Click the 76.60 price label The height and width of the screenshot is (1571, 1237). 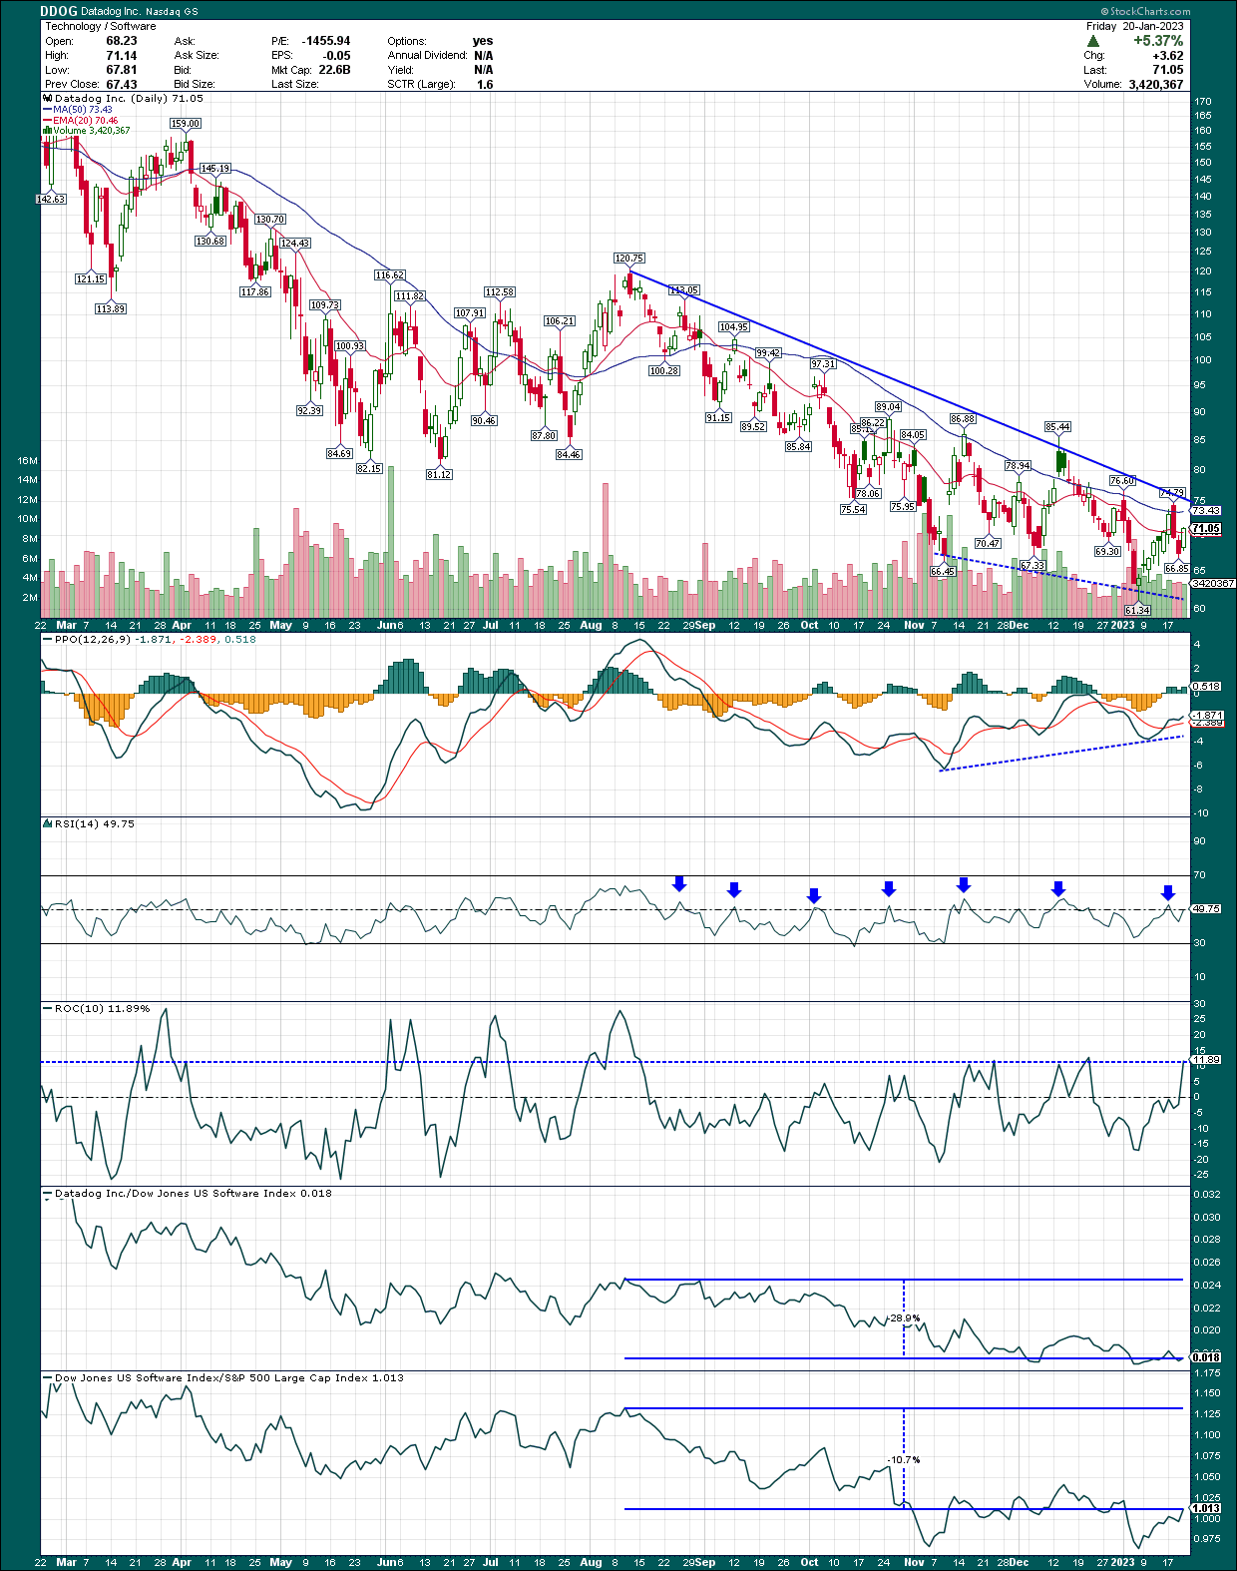(x=1122, y=481)
